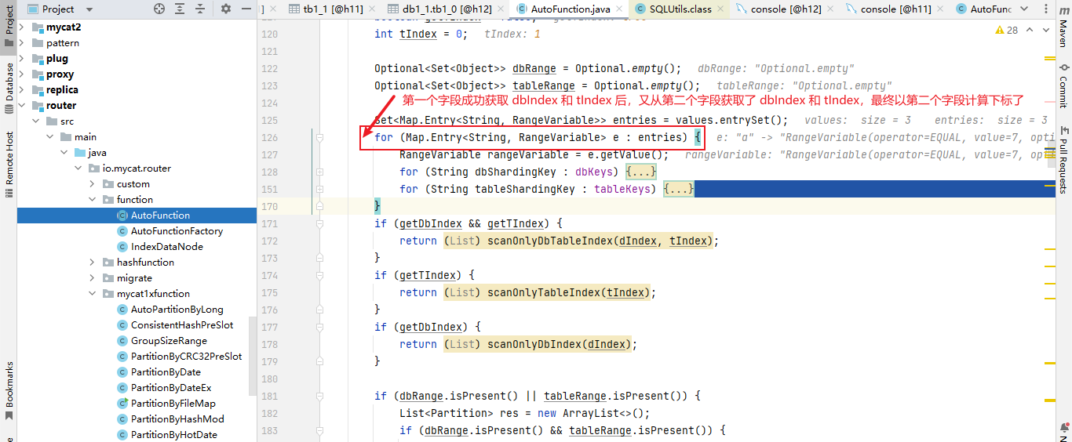Click the PartitionByFileMap class icon
Viewport: 1072px width, 442px height.
point(122,403)
